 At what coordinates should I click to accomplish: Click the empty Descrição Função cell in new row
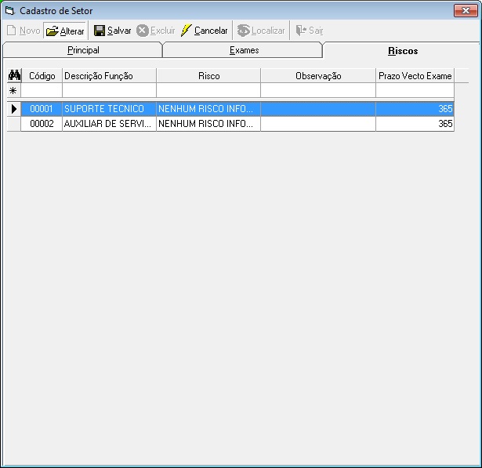[x=110, y=91]
